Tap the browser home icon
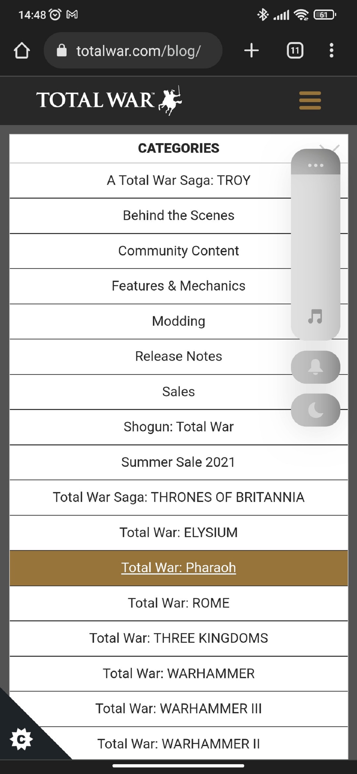Screen dimensions: 357x774 coord(22,51)
